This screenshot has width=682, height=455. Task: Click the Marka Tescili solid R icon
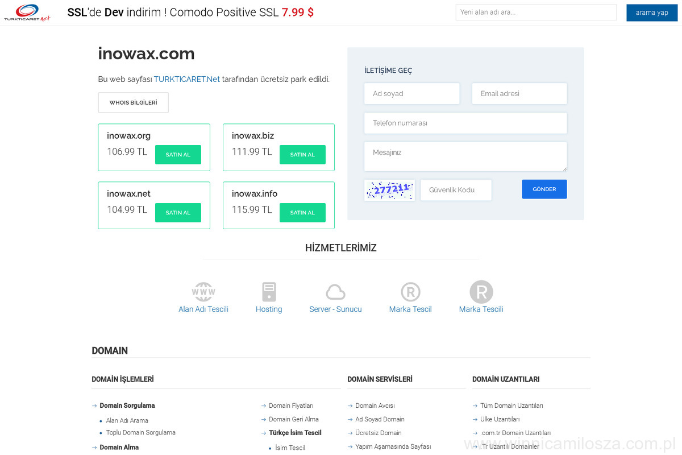click(481, 292)
